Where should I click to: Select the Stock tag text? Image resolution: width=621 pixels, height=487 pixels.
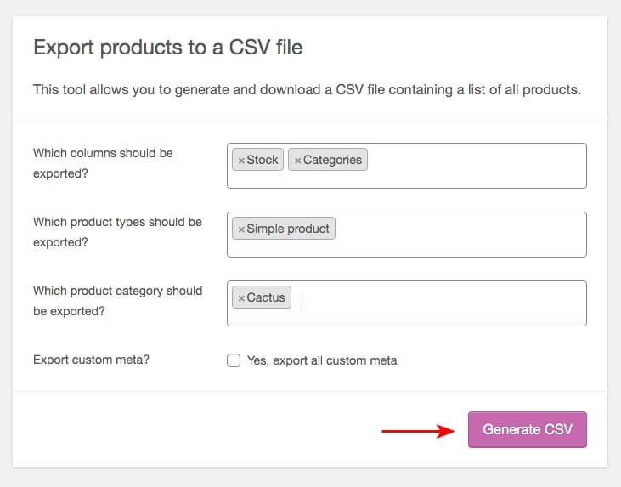click(263, 160)
